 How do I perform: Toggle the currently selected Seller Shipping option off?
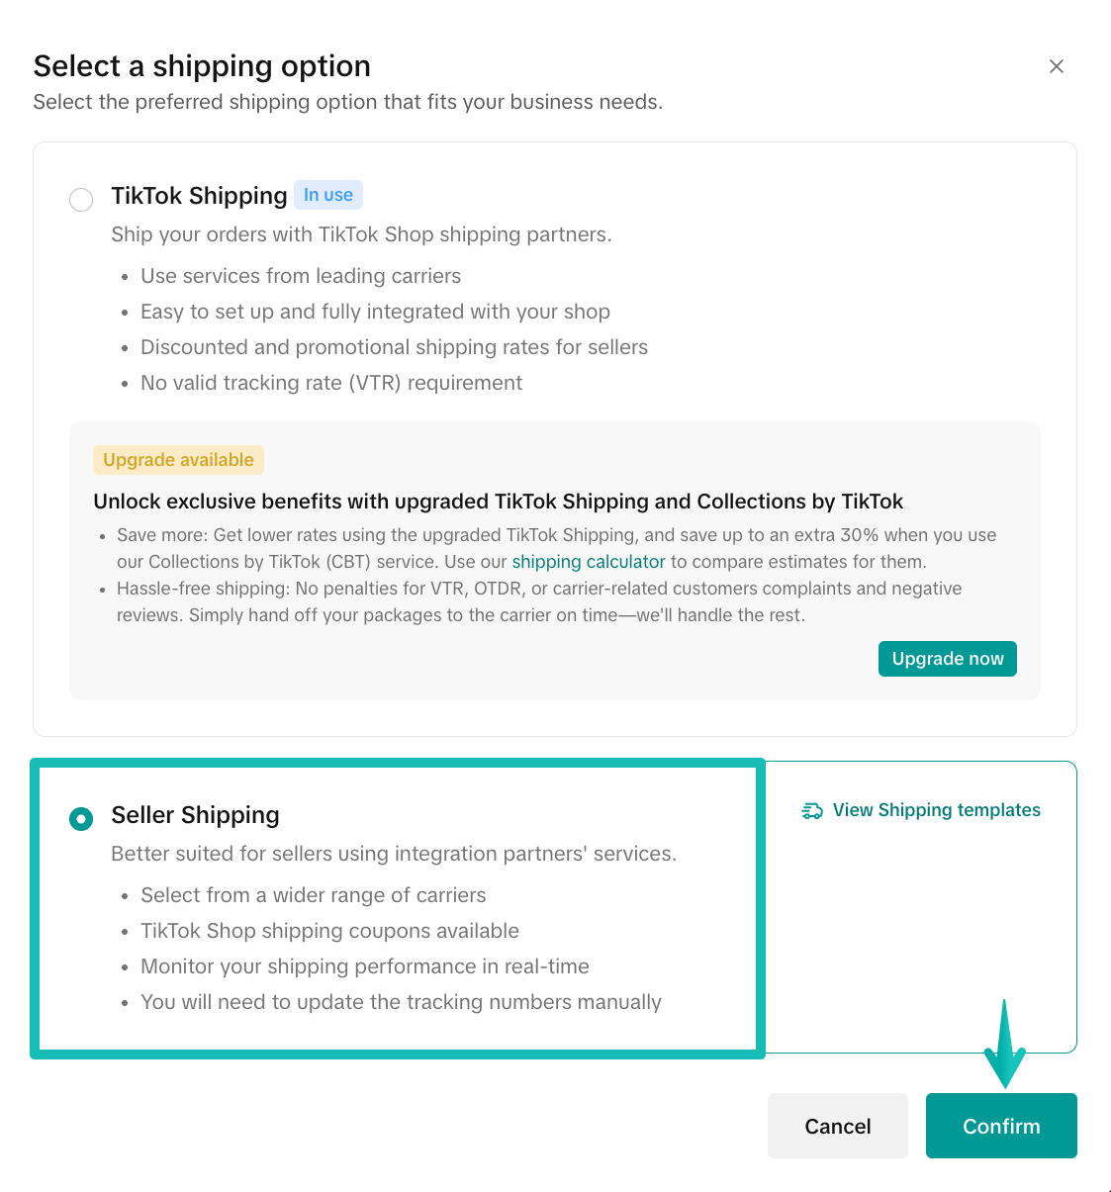pyautogui.click(x=80, y=818)
